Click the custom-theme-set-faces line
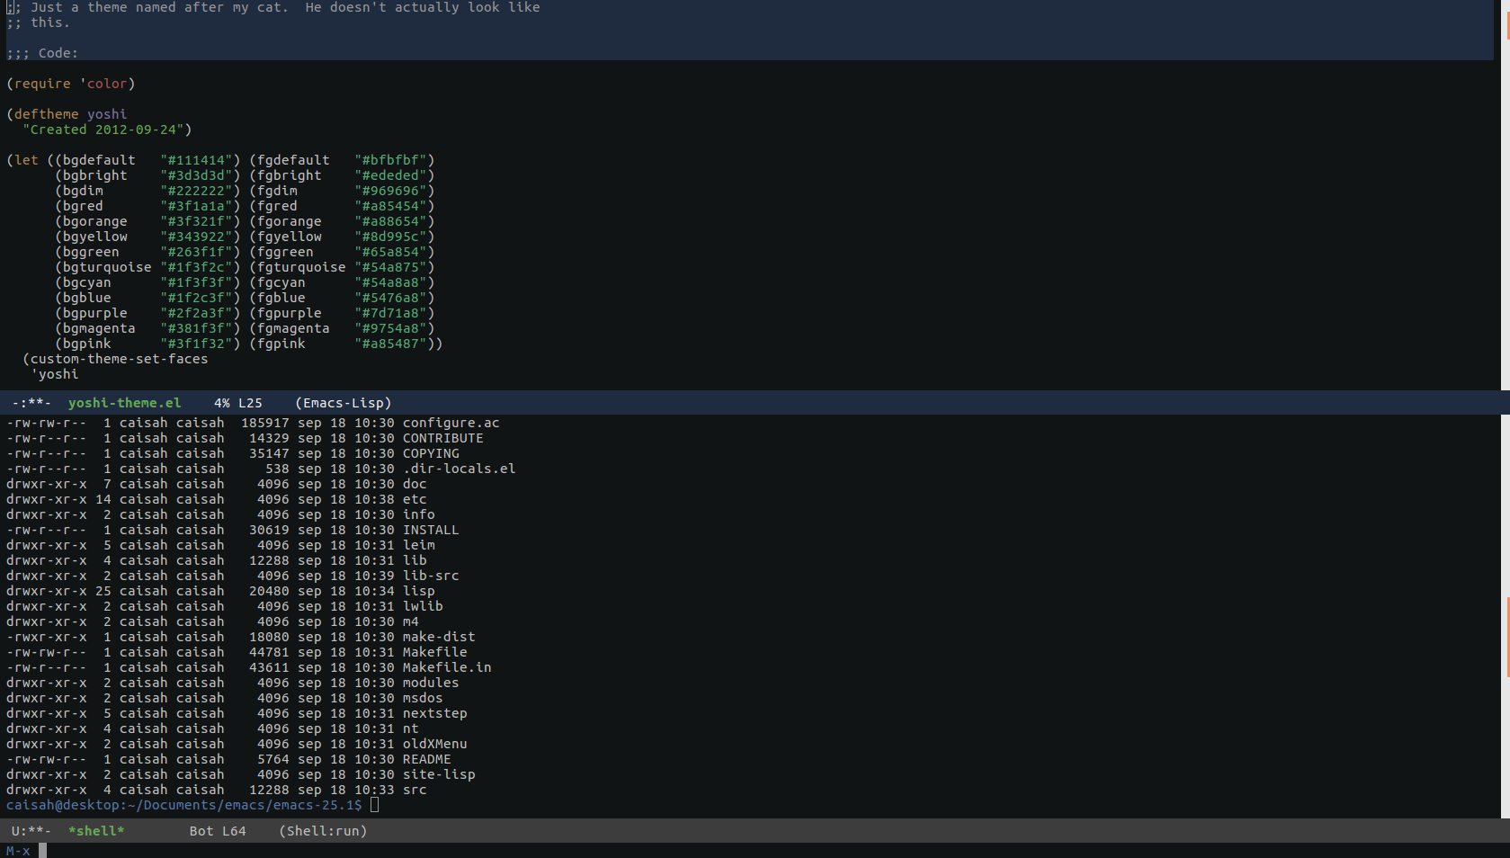 (x=115, y=359)
